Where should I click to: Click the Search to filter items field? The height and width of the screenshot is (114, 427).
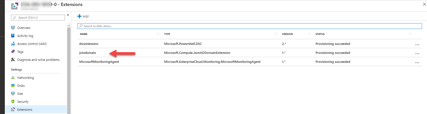pyautogui.click(x=250, y=26)
